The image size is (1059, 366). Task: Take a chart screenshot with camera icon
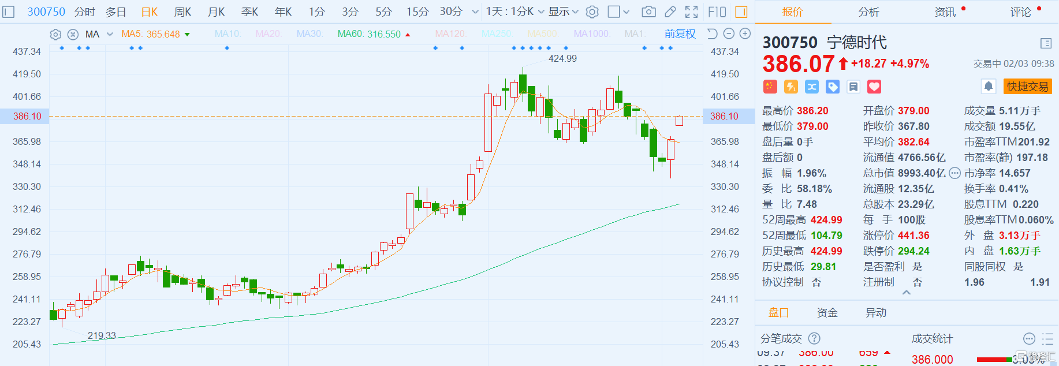(x=649, y=12)
